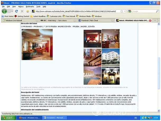
Task: Click the Forward navigation arrow
Action: [x=9, y=11]
